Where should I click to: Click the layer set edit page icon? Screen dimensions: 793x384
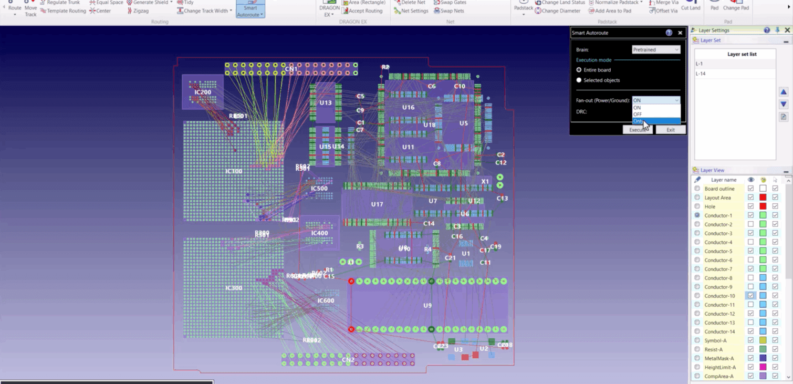click(784, 117)
